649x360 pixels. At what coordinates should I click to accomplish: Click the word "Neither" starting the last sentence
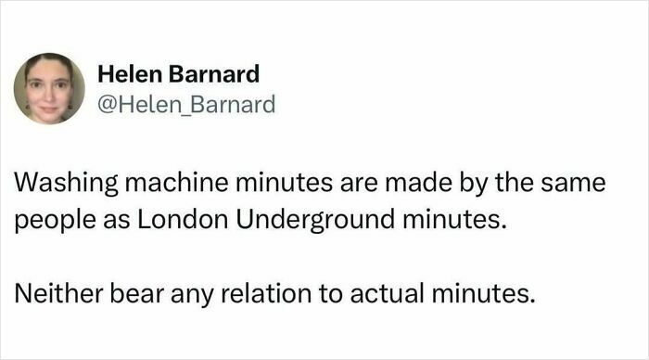58,293
